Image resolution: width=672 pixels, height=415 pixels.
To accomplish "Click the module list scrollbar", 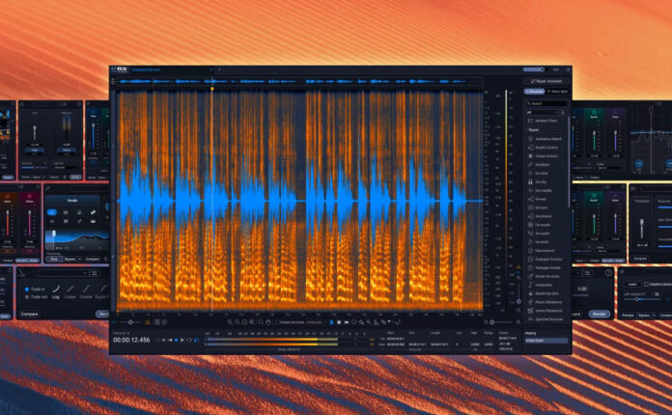I will [569, 163].
